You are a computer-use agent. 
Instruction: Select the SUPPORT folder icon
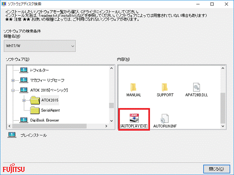click(165, 87)
